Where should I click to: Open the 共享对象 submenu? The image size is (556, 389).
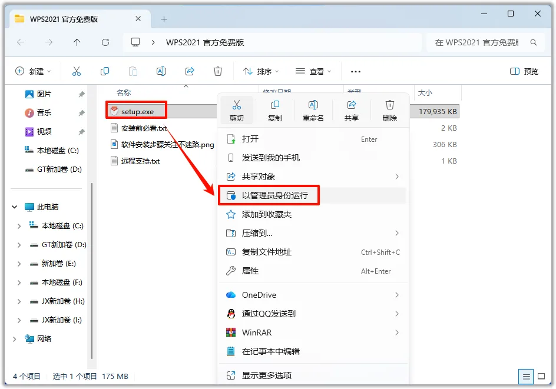click(313, 177)
